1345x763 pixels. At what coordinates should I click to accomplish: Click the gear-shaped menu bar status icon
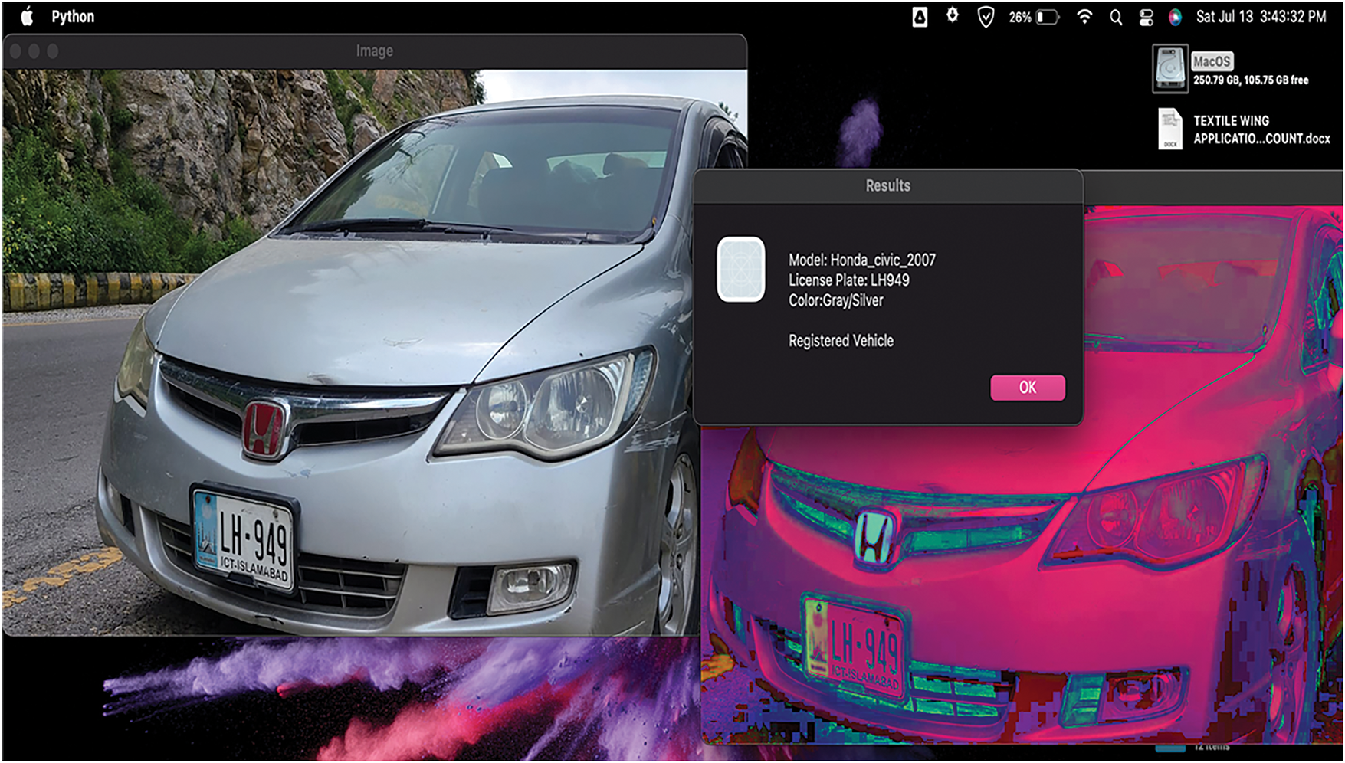point(952,15)
